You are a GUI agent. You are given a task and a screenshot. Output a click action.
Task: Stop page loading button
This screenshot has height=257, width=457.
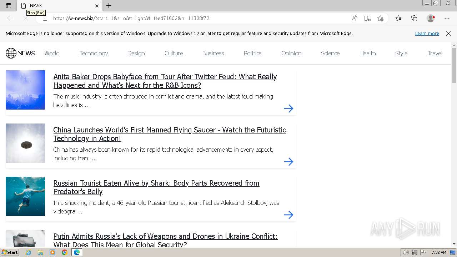26,18
